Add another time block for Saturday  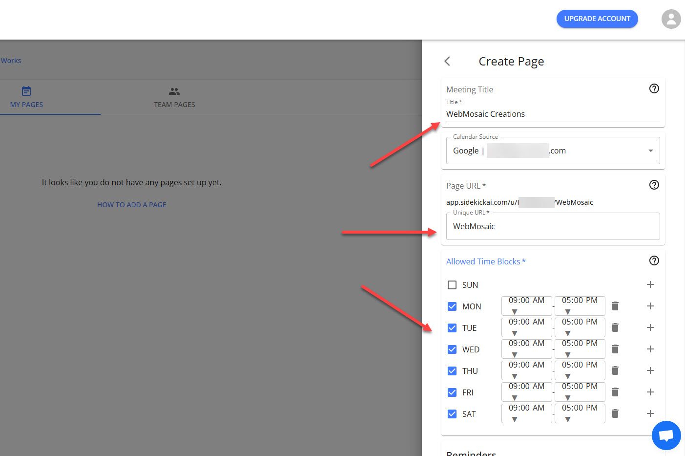(650, 413)
